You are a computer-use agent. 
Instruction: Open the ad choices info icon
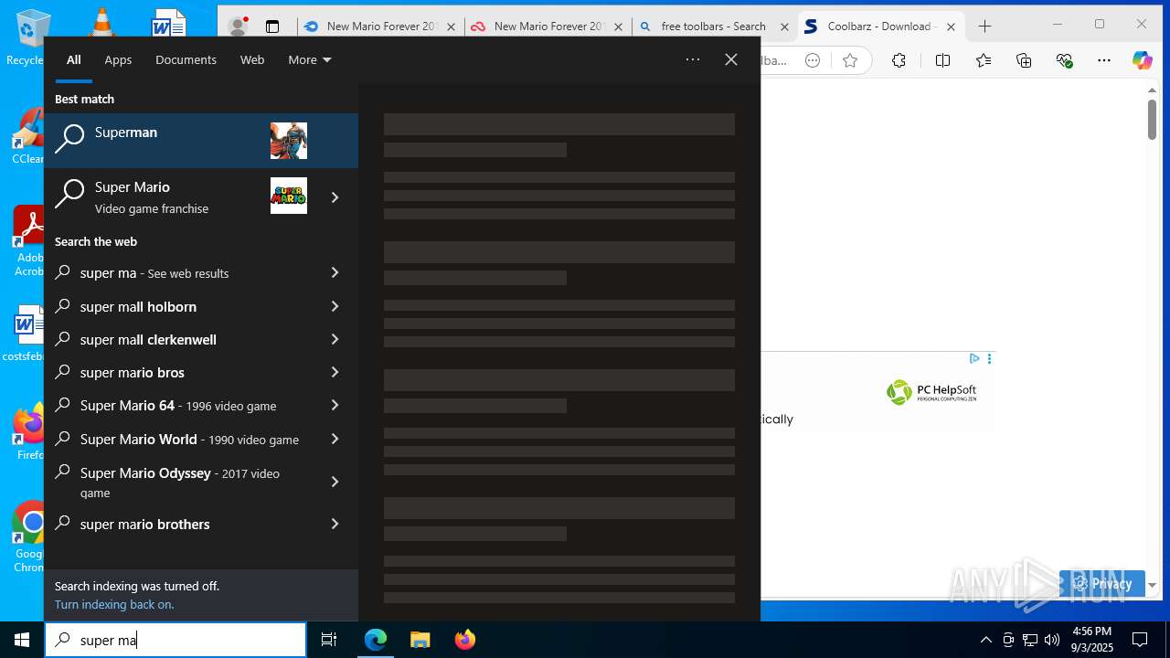point(974,358)
